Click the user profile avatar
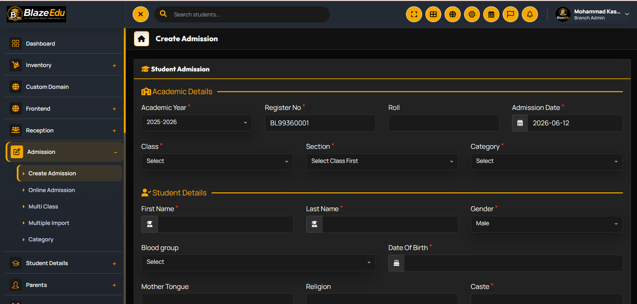The image size is (637, 304). (563, 14)
